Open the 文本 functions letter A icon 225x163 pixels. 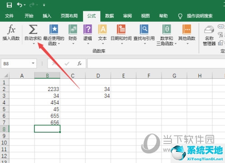103,29
